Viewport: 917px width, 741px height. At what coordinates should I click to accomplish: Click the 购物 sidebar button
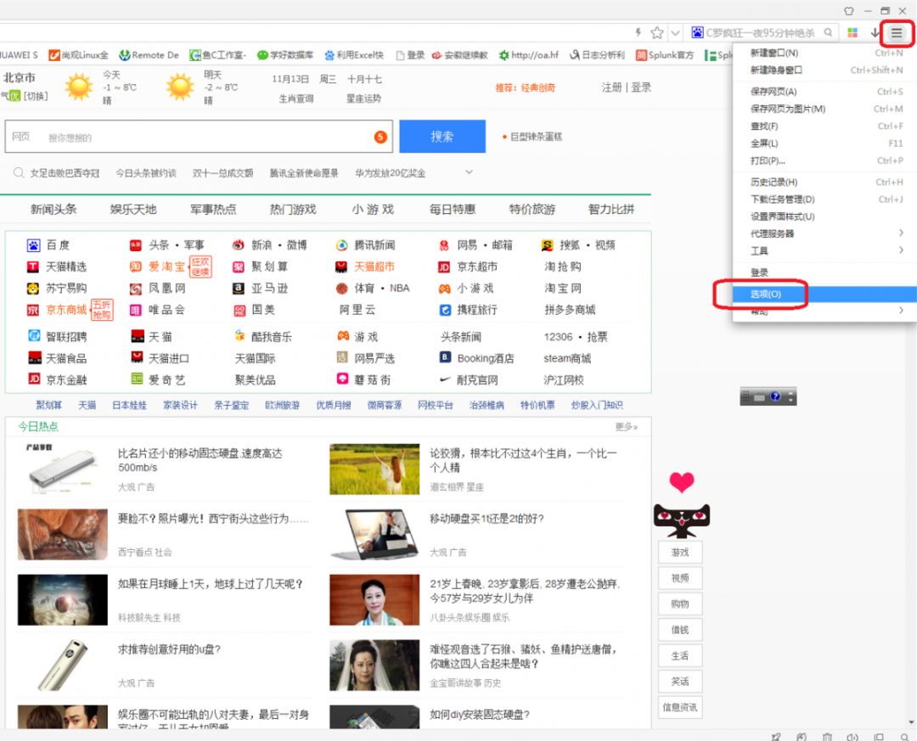[x=680, y=603]
